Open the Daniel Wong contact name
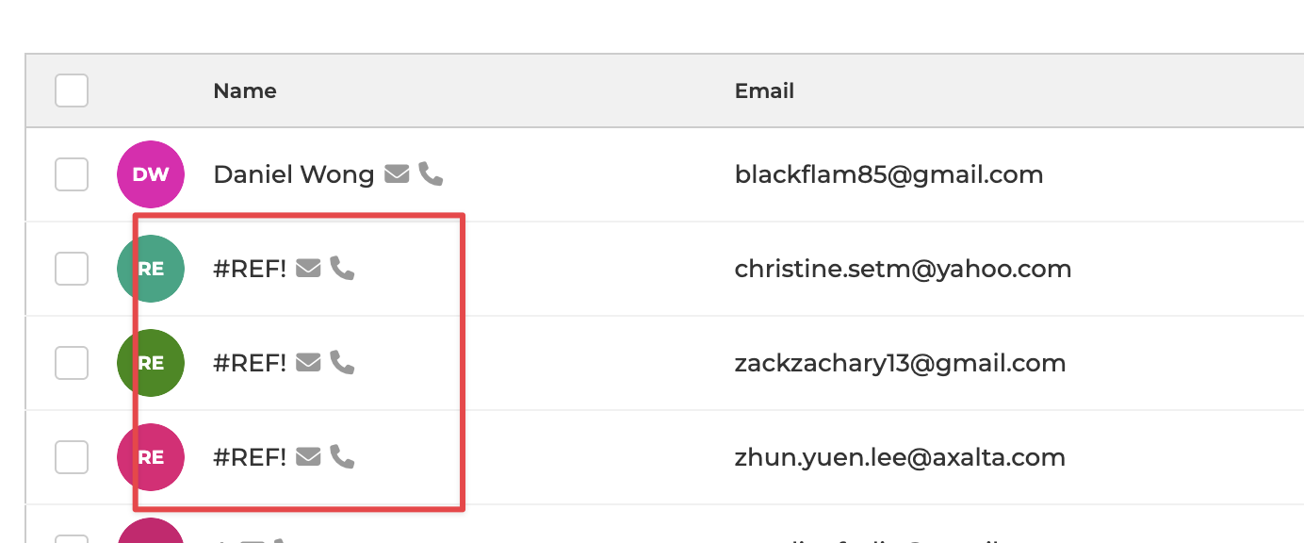This screenshot has height=543, width=1304. click(294, 174)
